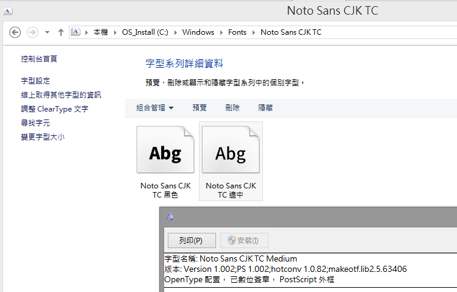Open 調整 ClearType 文字 link

(54, 109)
